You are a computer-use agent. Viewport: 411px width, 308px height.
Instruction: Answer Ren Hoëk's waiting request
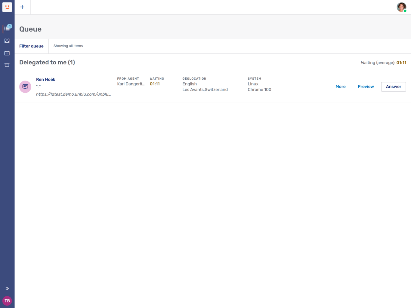(393, 87)
